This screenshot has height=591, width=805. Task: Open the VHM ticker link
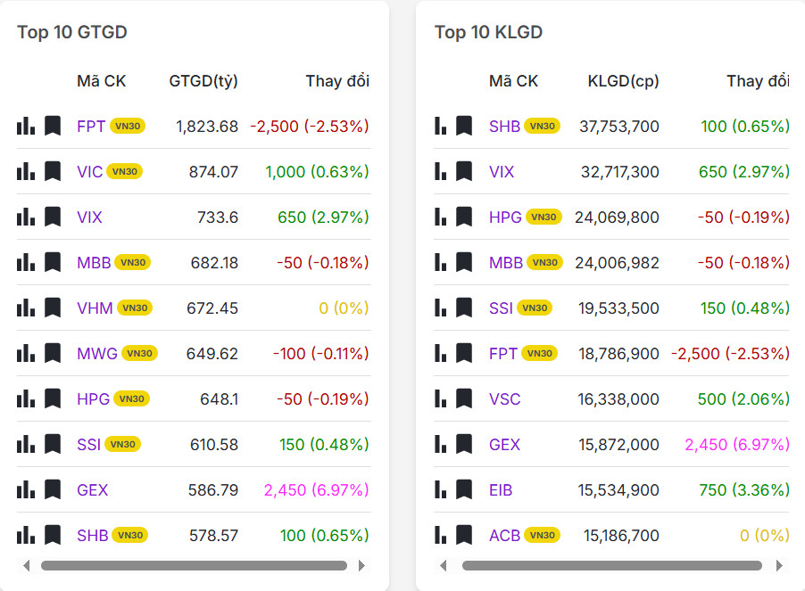[x=95, y=308]
